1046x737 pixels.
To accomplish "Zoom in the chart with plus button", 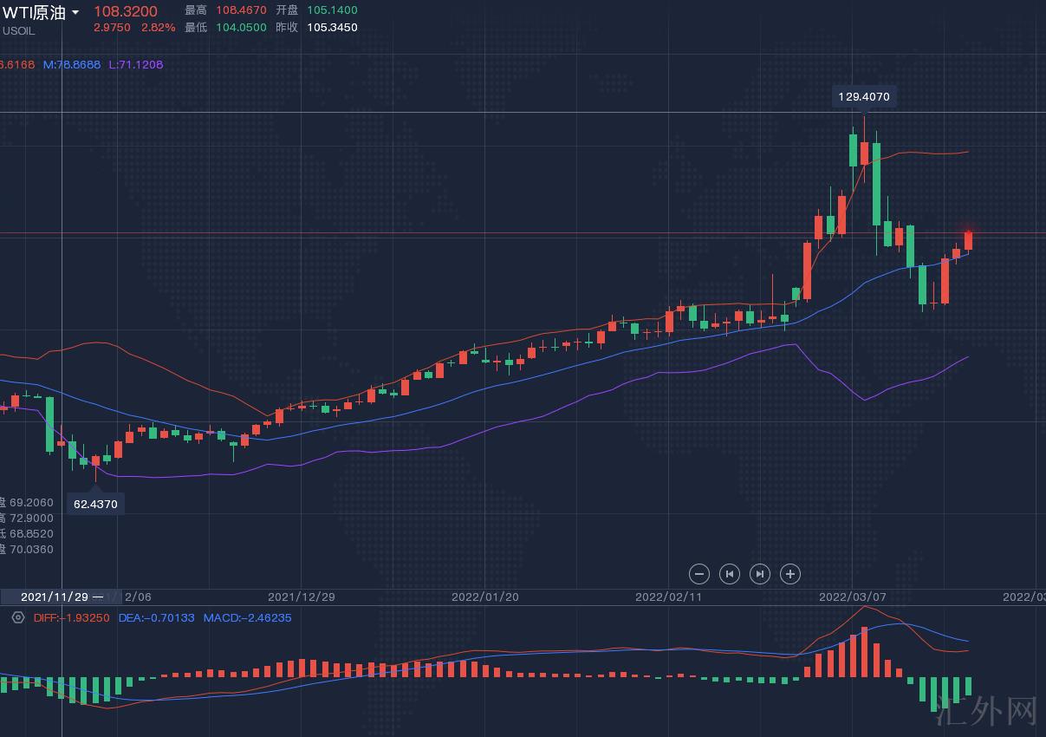I will (789, 573).
